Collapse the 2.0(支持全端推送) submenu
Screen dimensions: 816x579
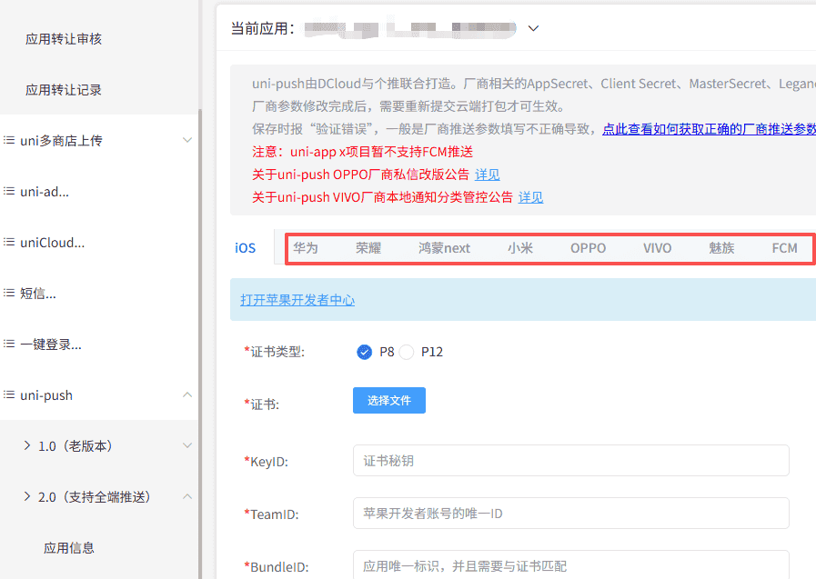tap(187, 497)
